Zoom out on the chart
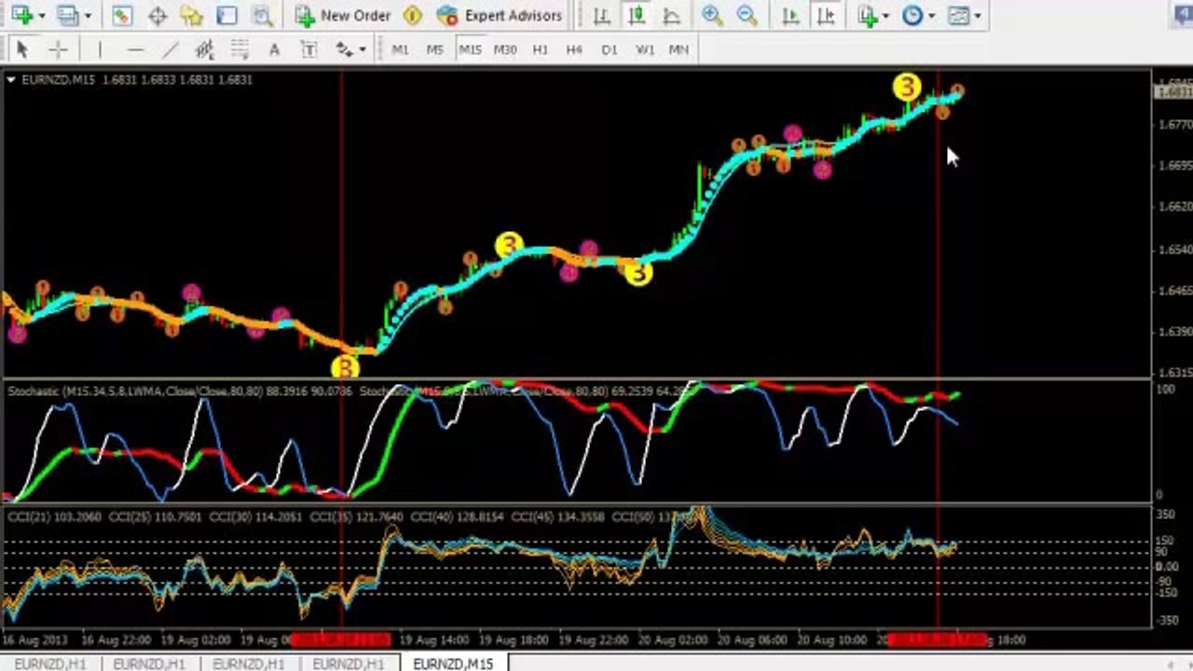The image size is (1193, 671). tap(747, 15)
